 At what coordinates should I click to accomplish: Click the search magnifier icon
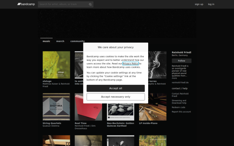tap(90, 4)
